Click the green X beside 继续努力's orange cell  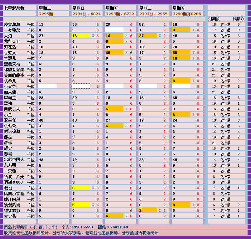tap(160, 210)
